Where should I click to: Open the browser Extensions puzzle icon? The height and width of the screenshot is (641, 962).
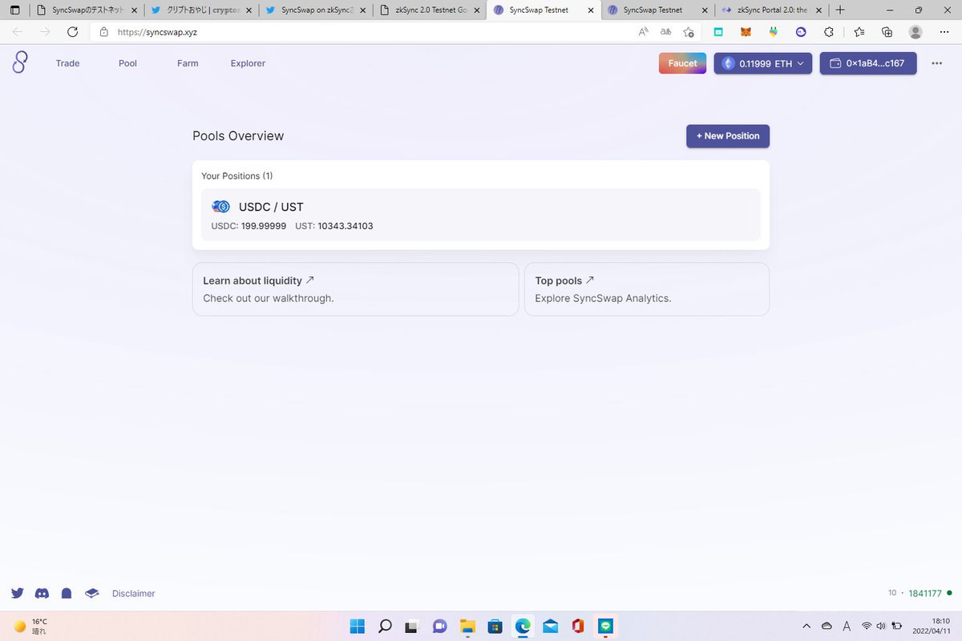[829, 32]
